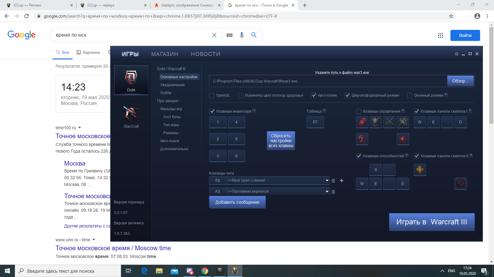Bookmark this page with the star icon
494x277 pixels.
coord(451,16)
